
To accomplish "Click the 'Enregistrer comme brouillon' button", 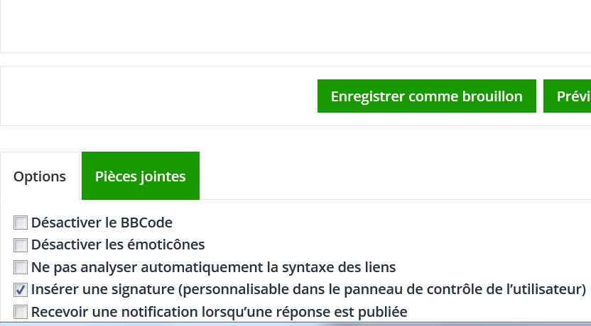I will click(x=426, y=96).
